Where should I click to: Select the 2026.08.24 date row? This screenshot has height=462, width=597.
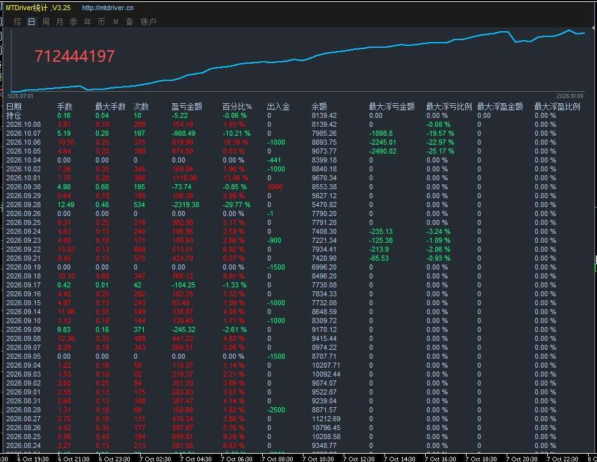(24, 445)
